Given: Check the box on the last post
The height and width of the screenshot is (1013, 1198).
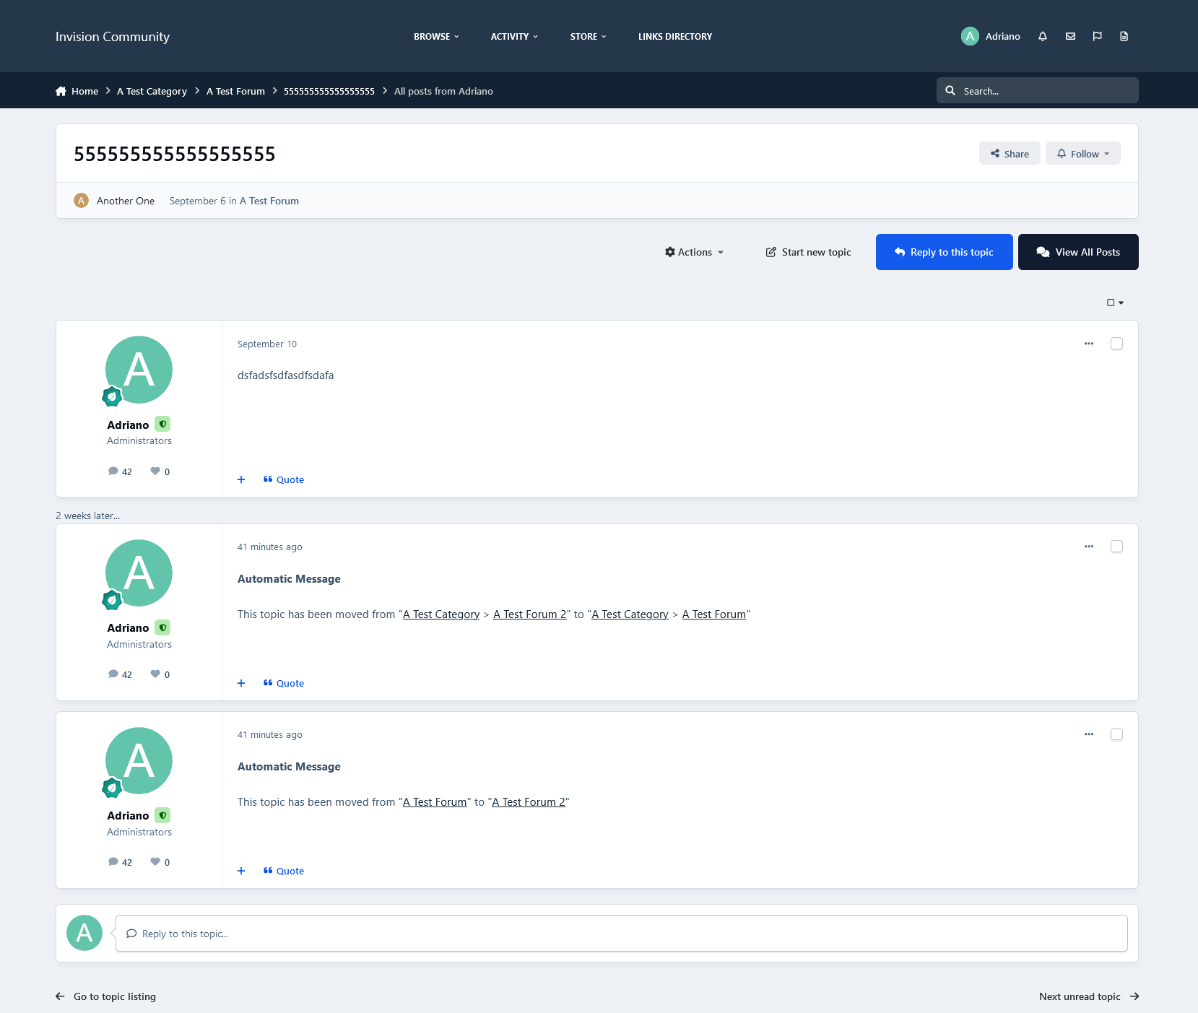Looking at the screenshot, I should [1116, 734].
